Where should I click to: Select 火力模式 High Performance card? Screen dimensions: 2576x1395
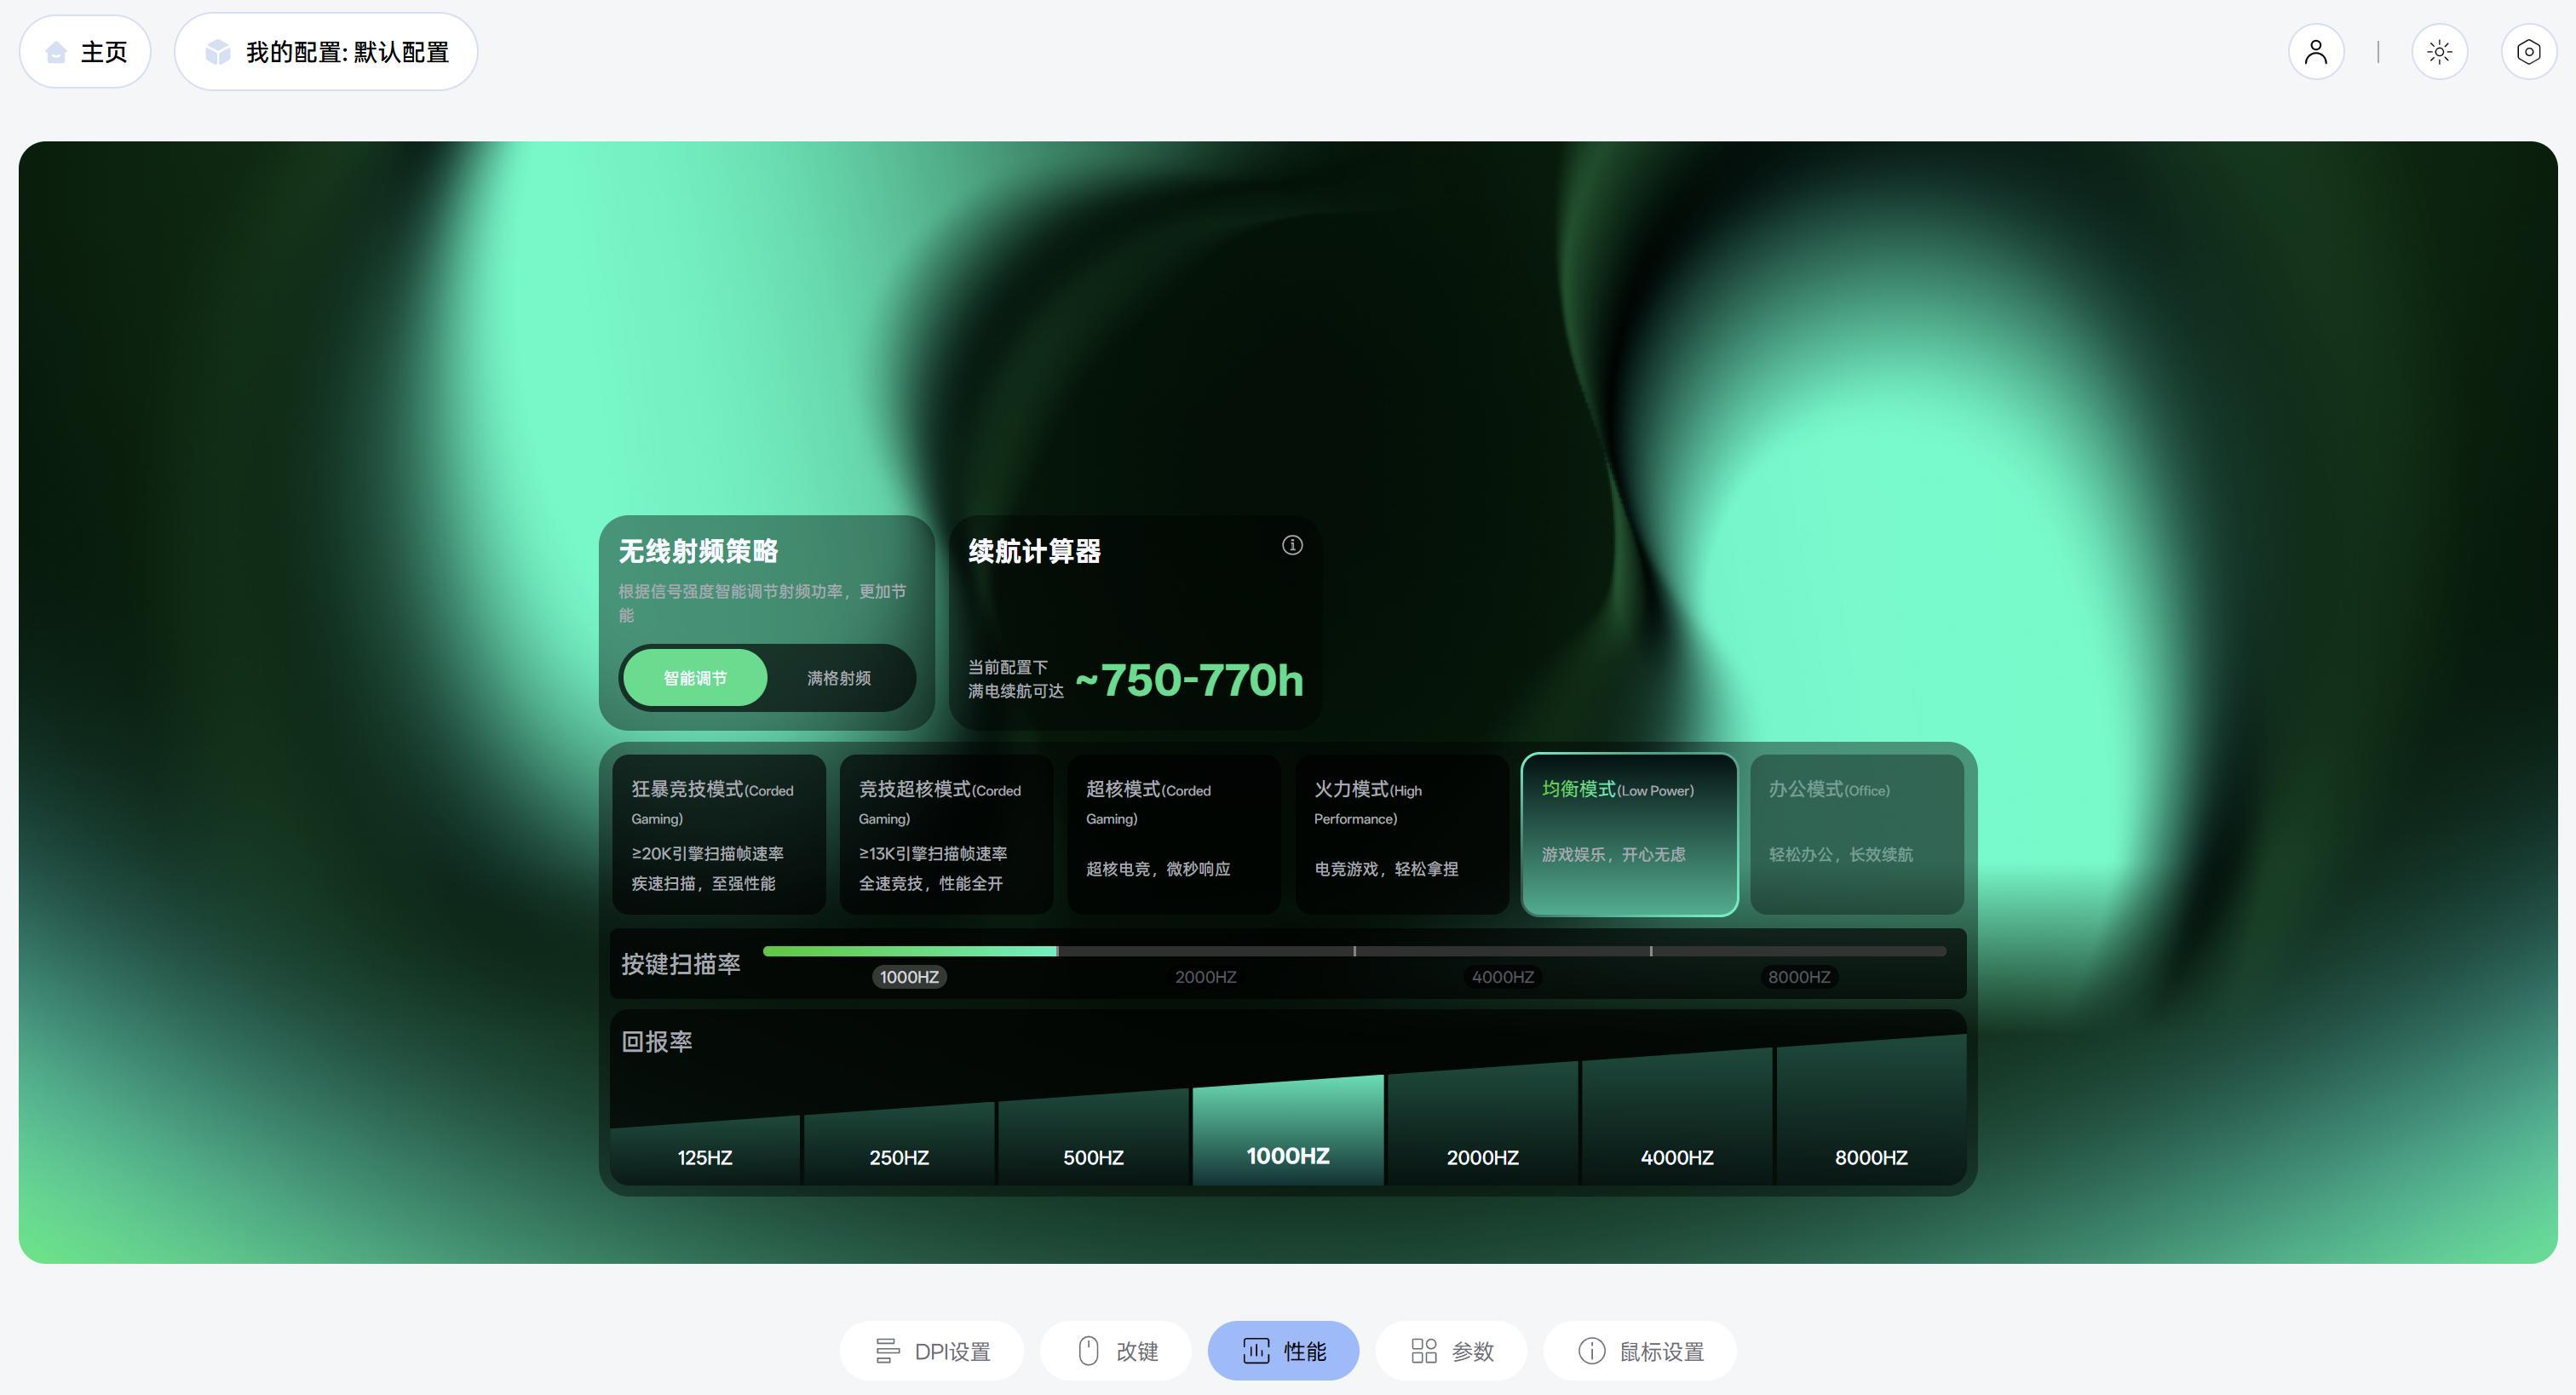[x=1401, y=833]
